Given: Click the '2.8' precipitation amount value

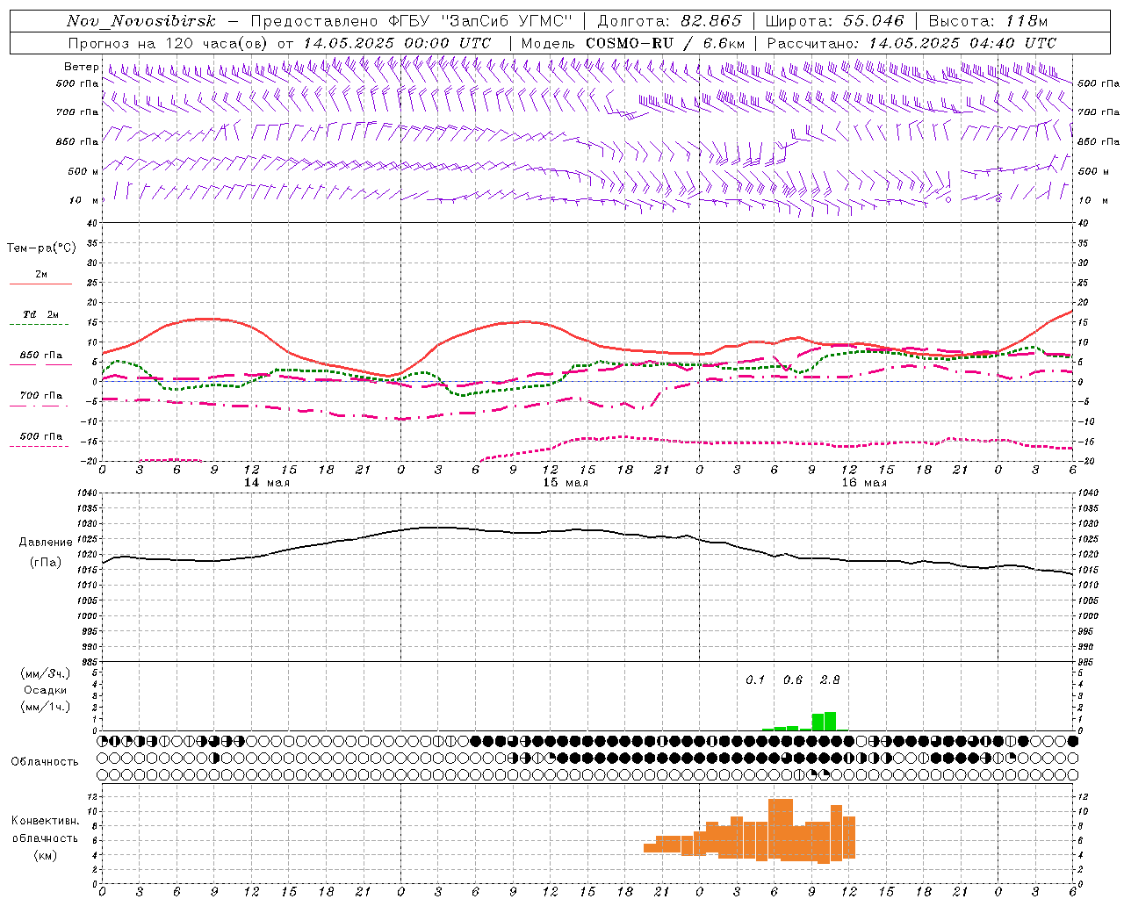Looking at the screenshot, I should tap(830, 680).
